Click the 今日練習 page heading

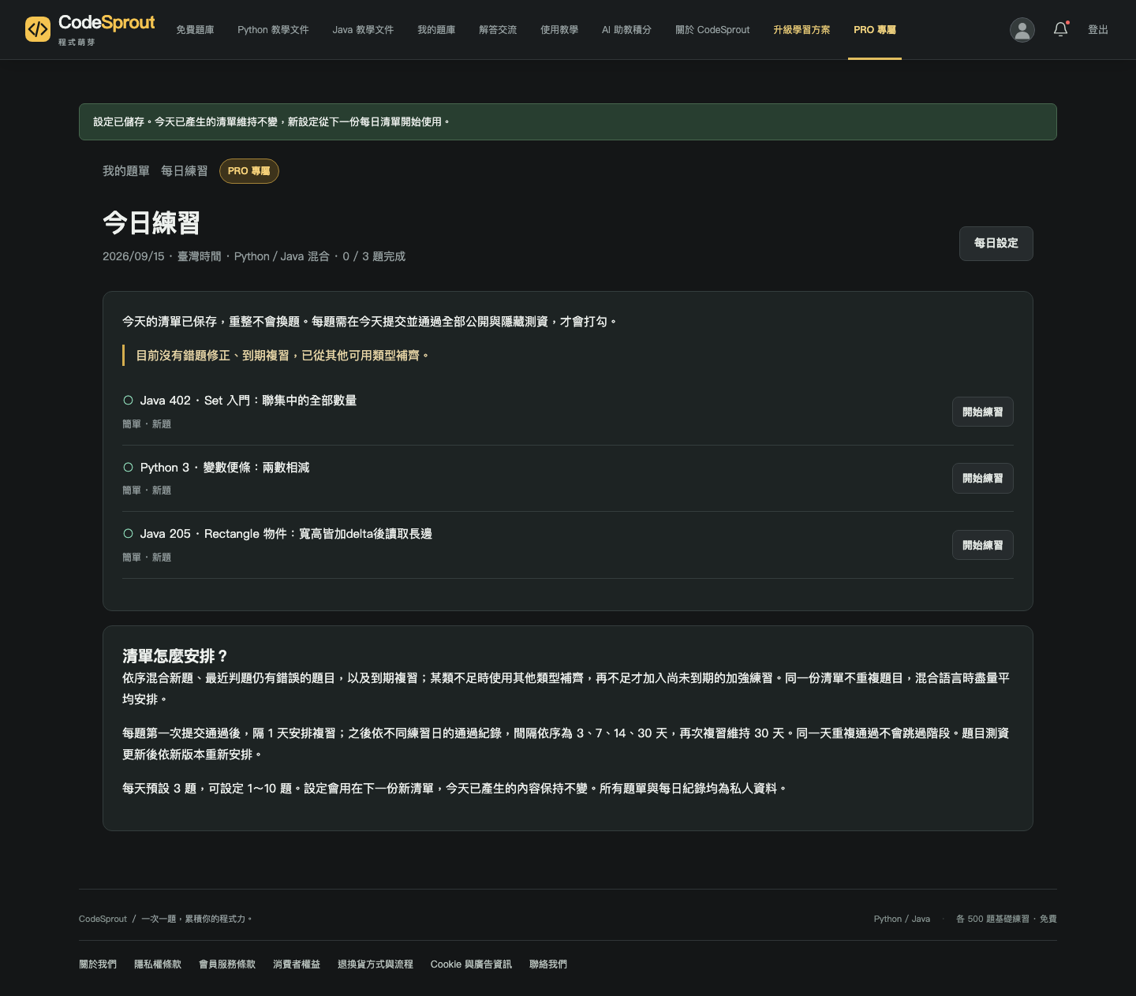pos(151,223)
